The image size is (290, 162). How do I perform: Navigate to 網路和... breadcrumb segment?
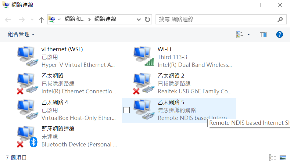[74, 19]
